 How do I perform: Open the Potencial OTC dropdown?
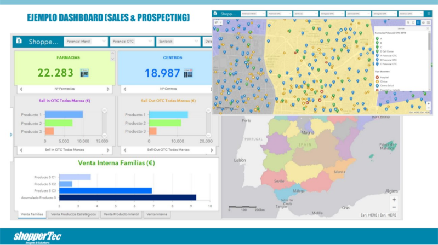click(x=130, y=41)
